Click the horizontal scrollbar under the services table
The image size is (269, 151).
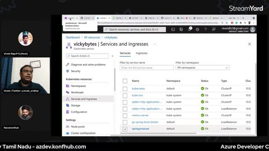(x=158, y=133)
